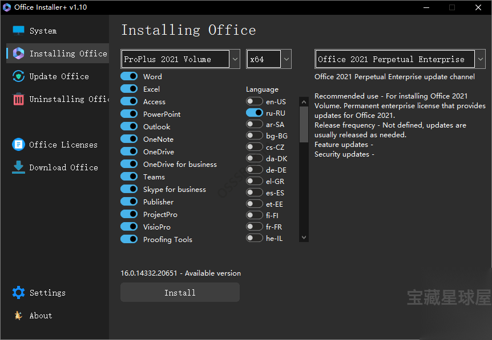
Task: Enable fr-FR language switch
Action: click(x=255, y=226)
